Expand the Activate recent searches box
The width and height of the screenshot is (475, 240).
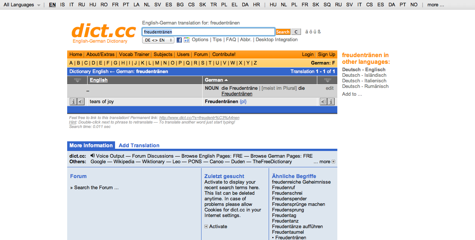point(206,227)
